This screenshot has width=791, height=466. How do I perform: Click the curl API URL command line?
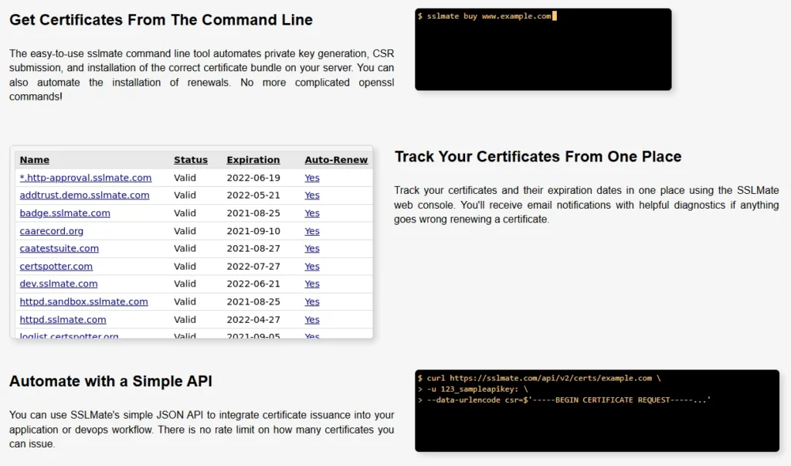(538, 378)
